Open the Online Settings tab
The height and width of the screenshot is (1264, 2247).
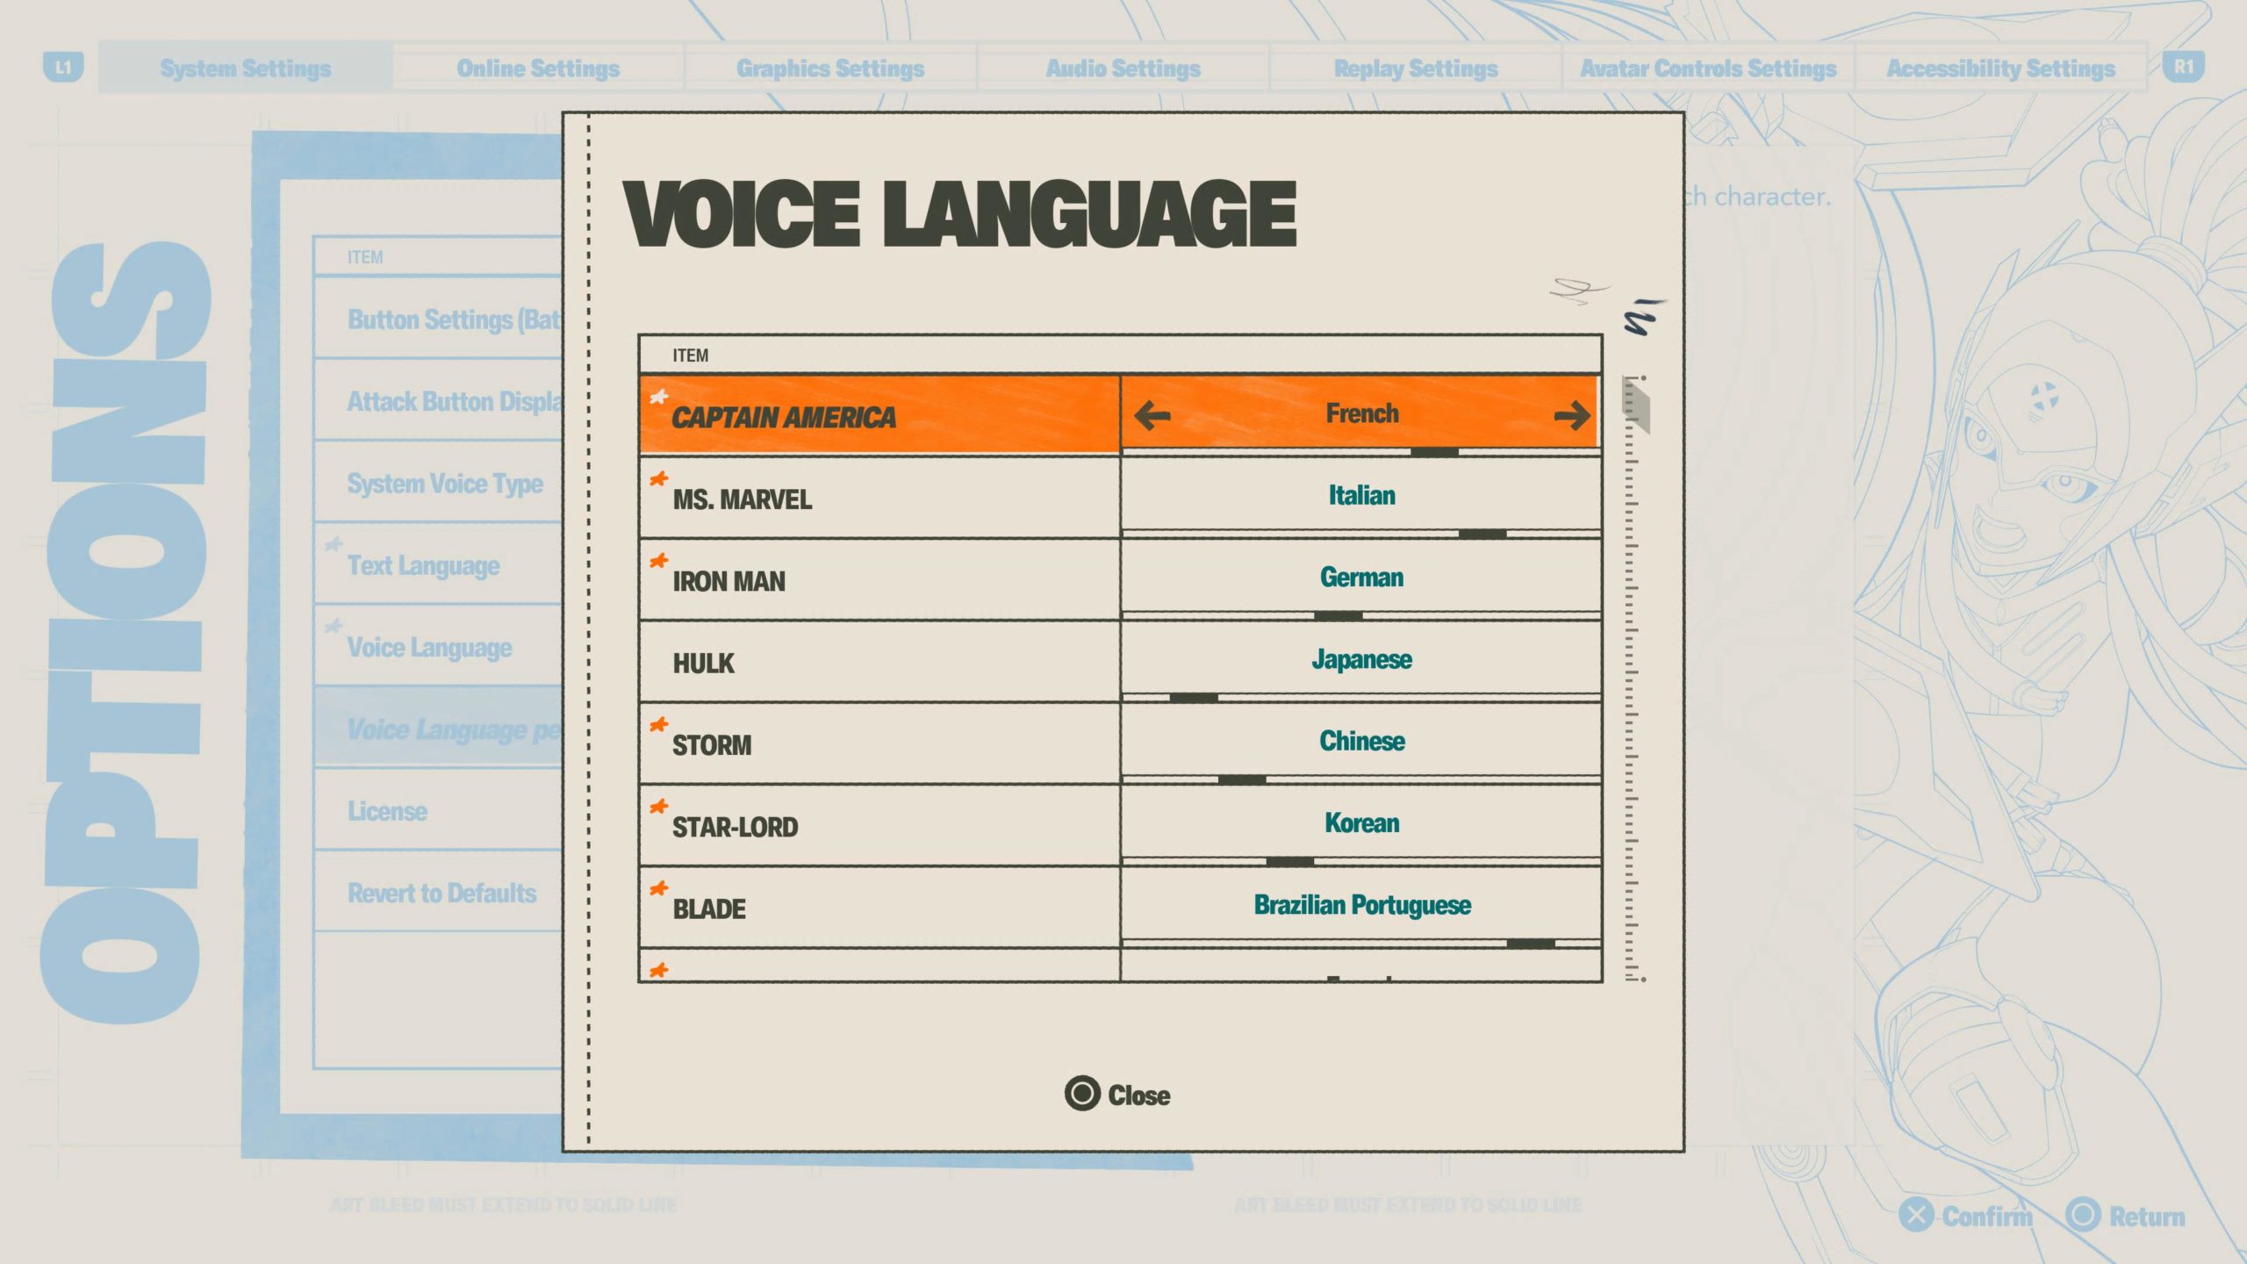pos(538,68)
